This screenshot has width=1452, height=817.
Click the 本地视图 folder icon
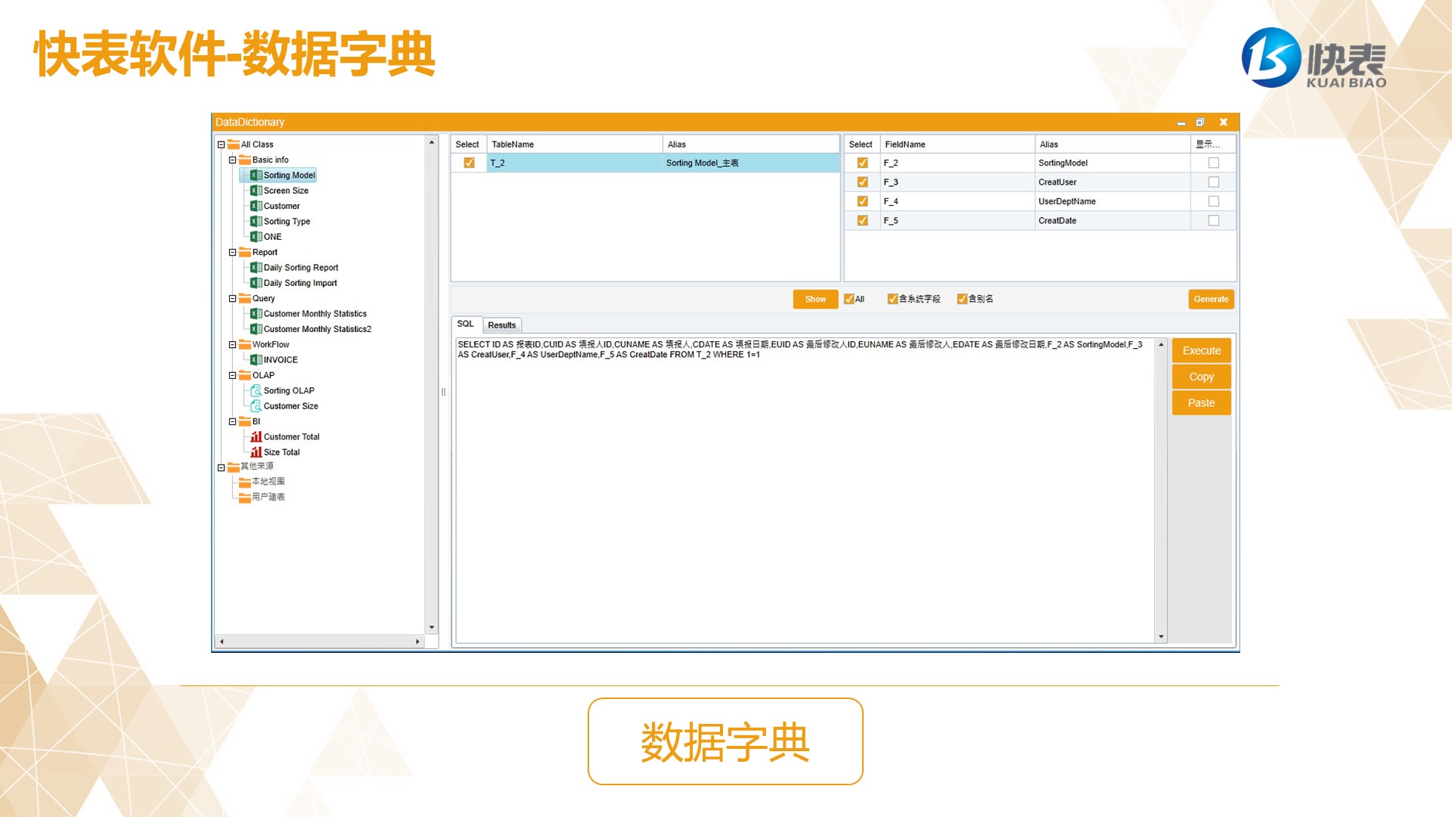pos(245,482)
